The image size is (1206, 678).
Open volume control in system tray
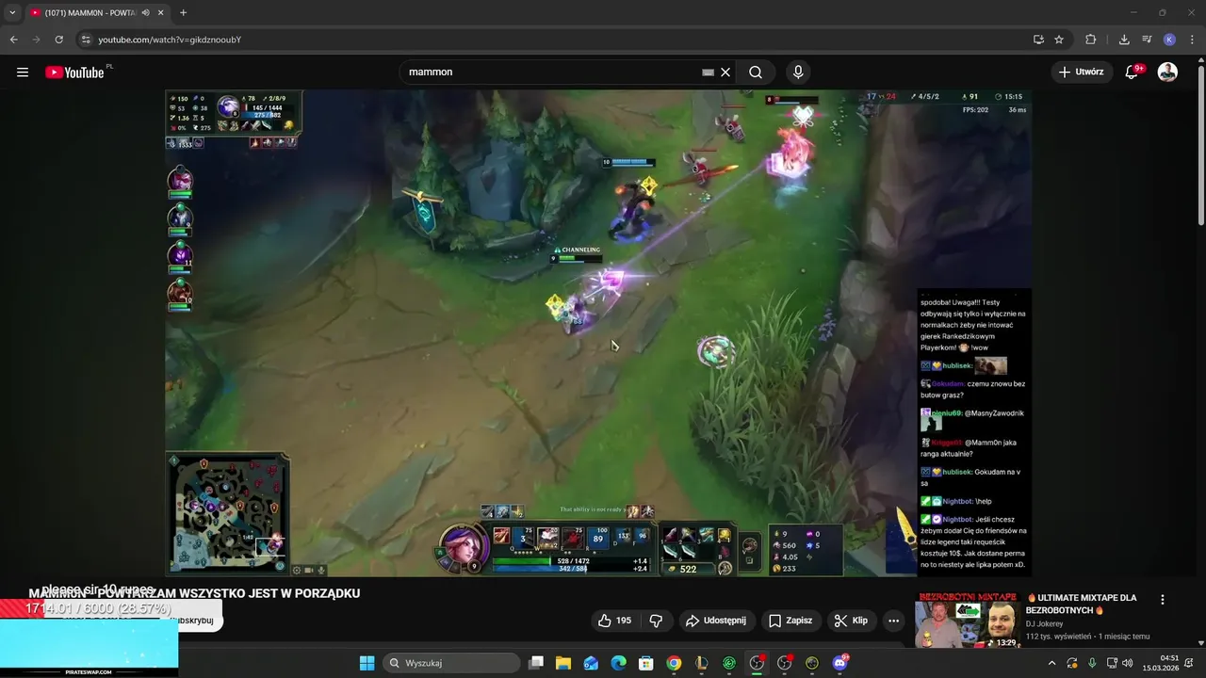coord(1128,663)
